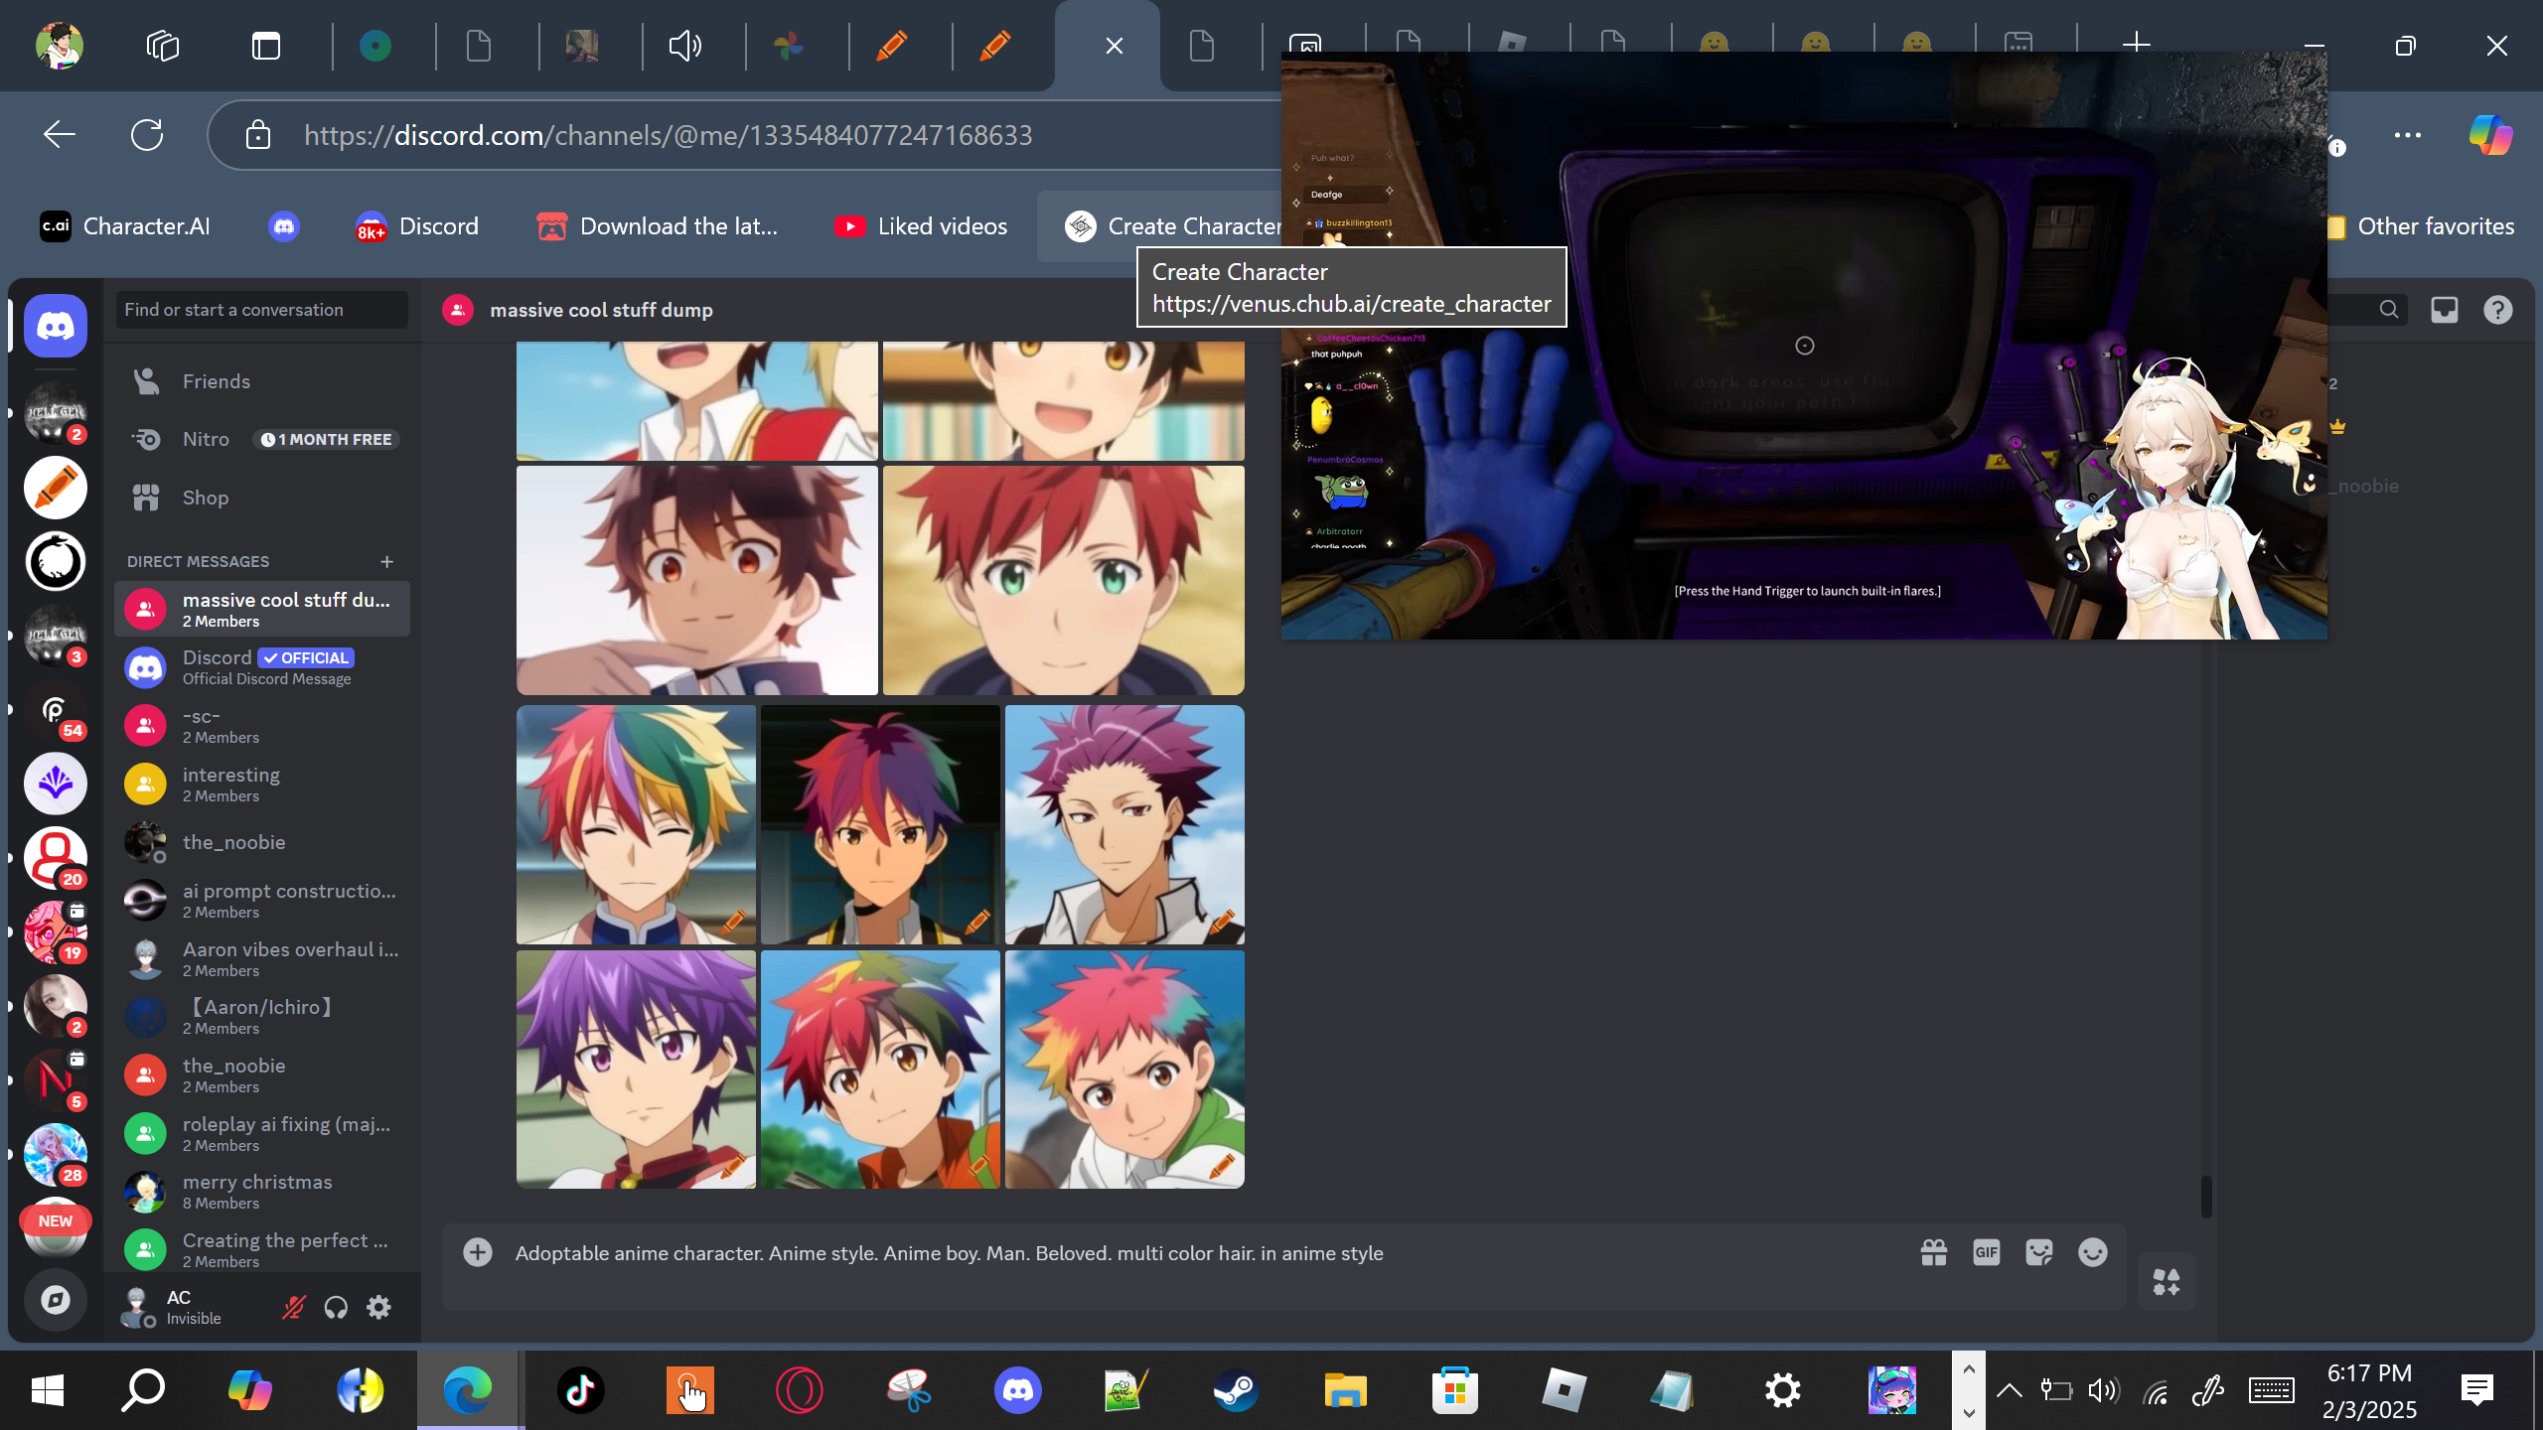This screenshot has height=1430, width=2543.
Task: Switch to the muted audio tab
Action: (685, 46)
